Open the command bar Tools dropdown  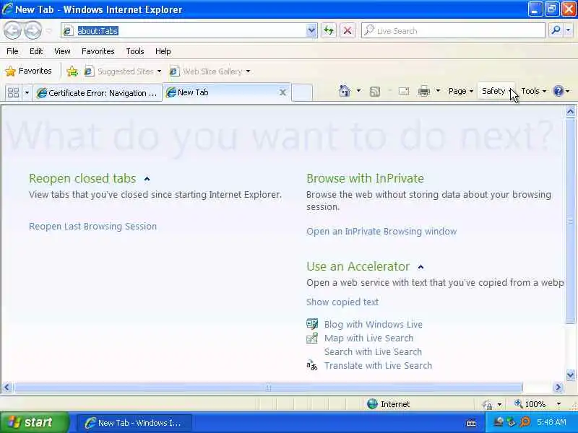[x=533, y=91]
